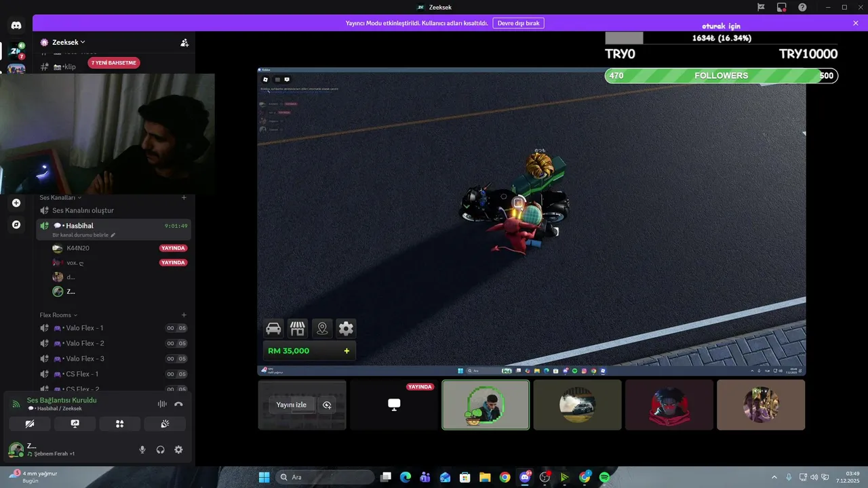Click the voice connection signal icon

click(16, 404)
